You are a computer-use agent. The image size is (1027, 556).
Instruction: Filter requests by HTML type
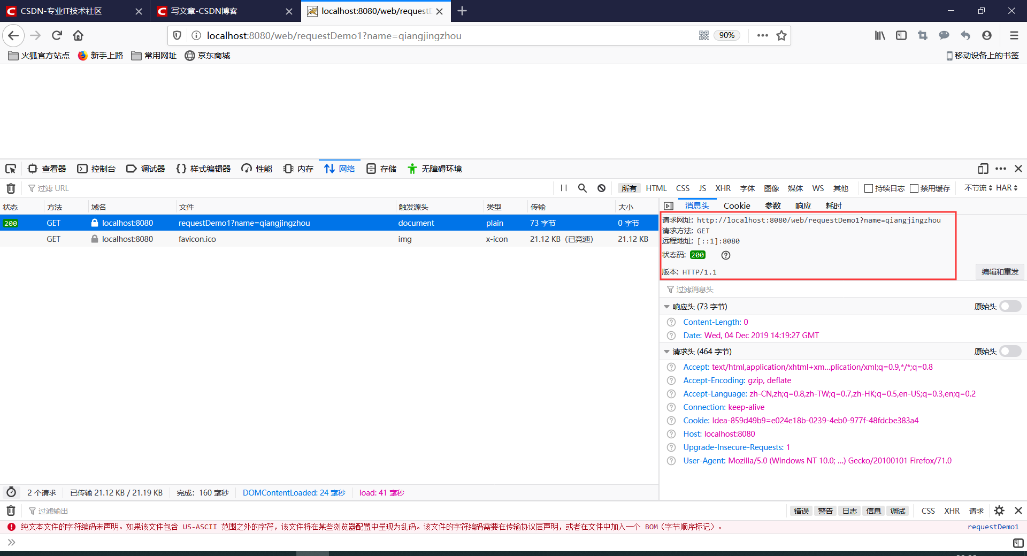click(656, 188)
